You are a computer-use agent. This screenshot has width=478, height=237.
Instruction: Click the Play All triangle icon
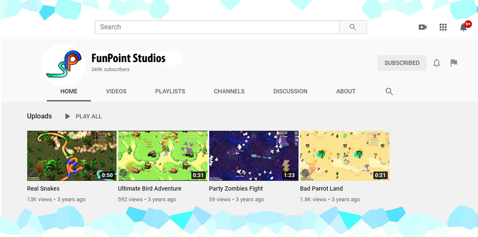[67, 116]
